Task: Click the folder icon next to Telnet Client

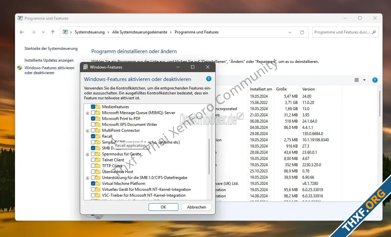Action: 98,160
